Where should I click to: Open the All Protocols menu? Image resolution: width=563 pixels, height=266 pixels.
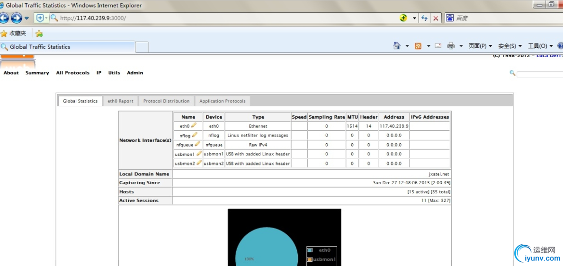pyautogui.click(x=72, y=73)
